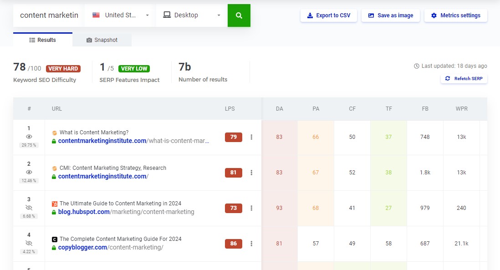Toggle the eye icon for result 2
The height and width of the screenshot is (270, 500).
point(29,172)
